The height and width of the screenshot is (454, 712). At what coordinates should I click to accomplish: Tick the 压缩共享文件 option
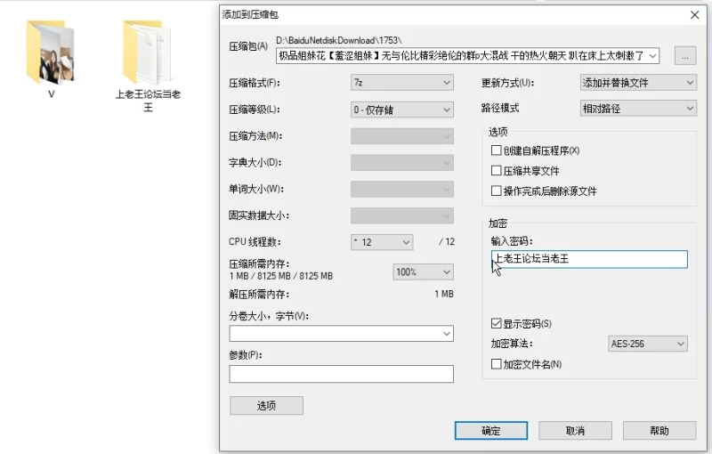click(497, 171)
